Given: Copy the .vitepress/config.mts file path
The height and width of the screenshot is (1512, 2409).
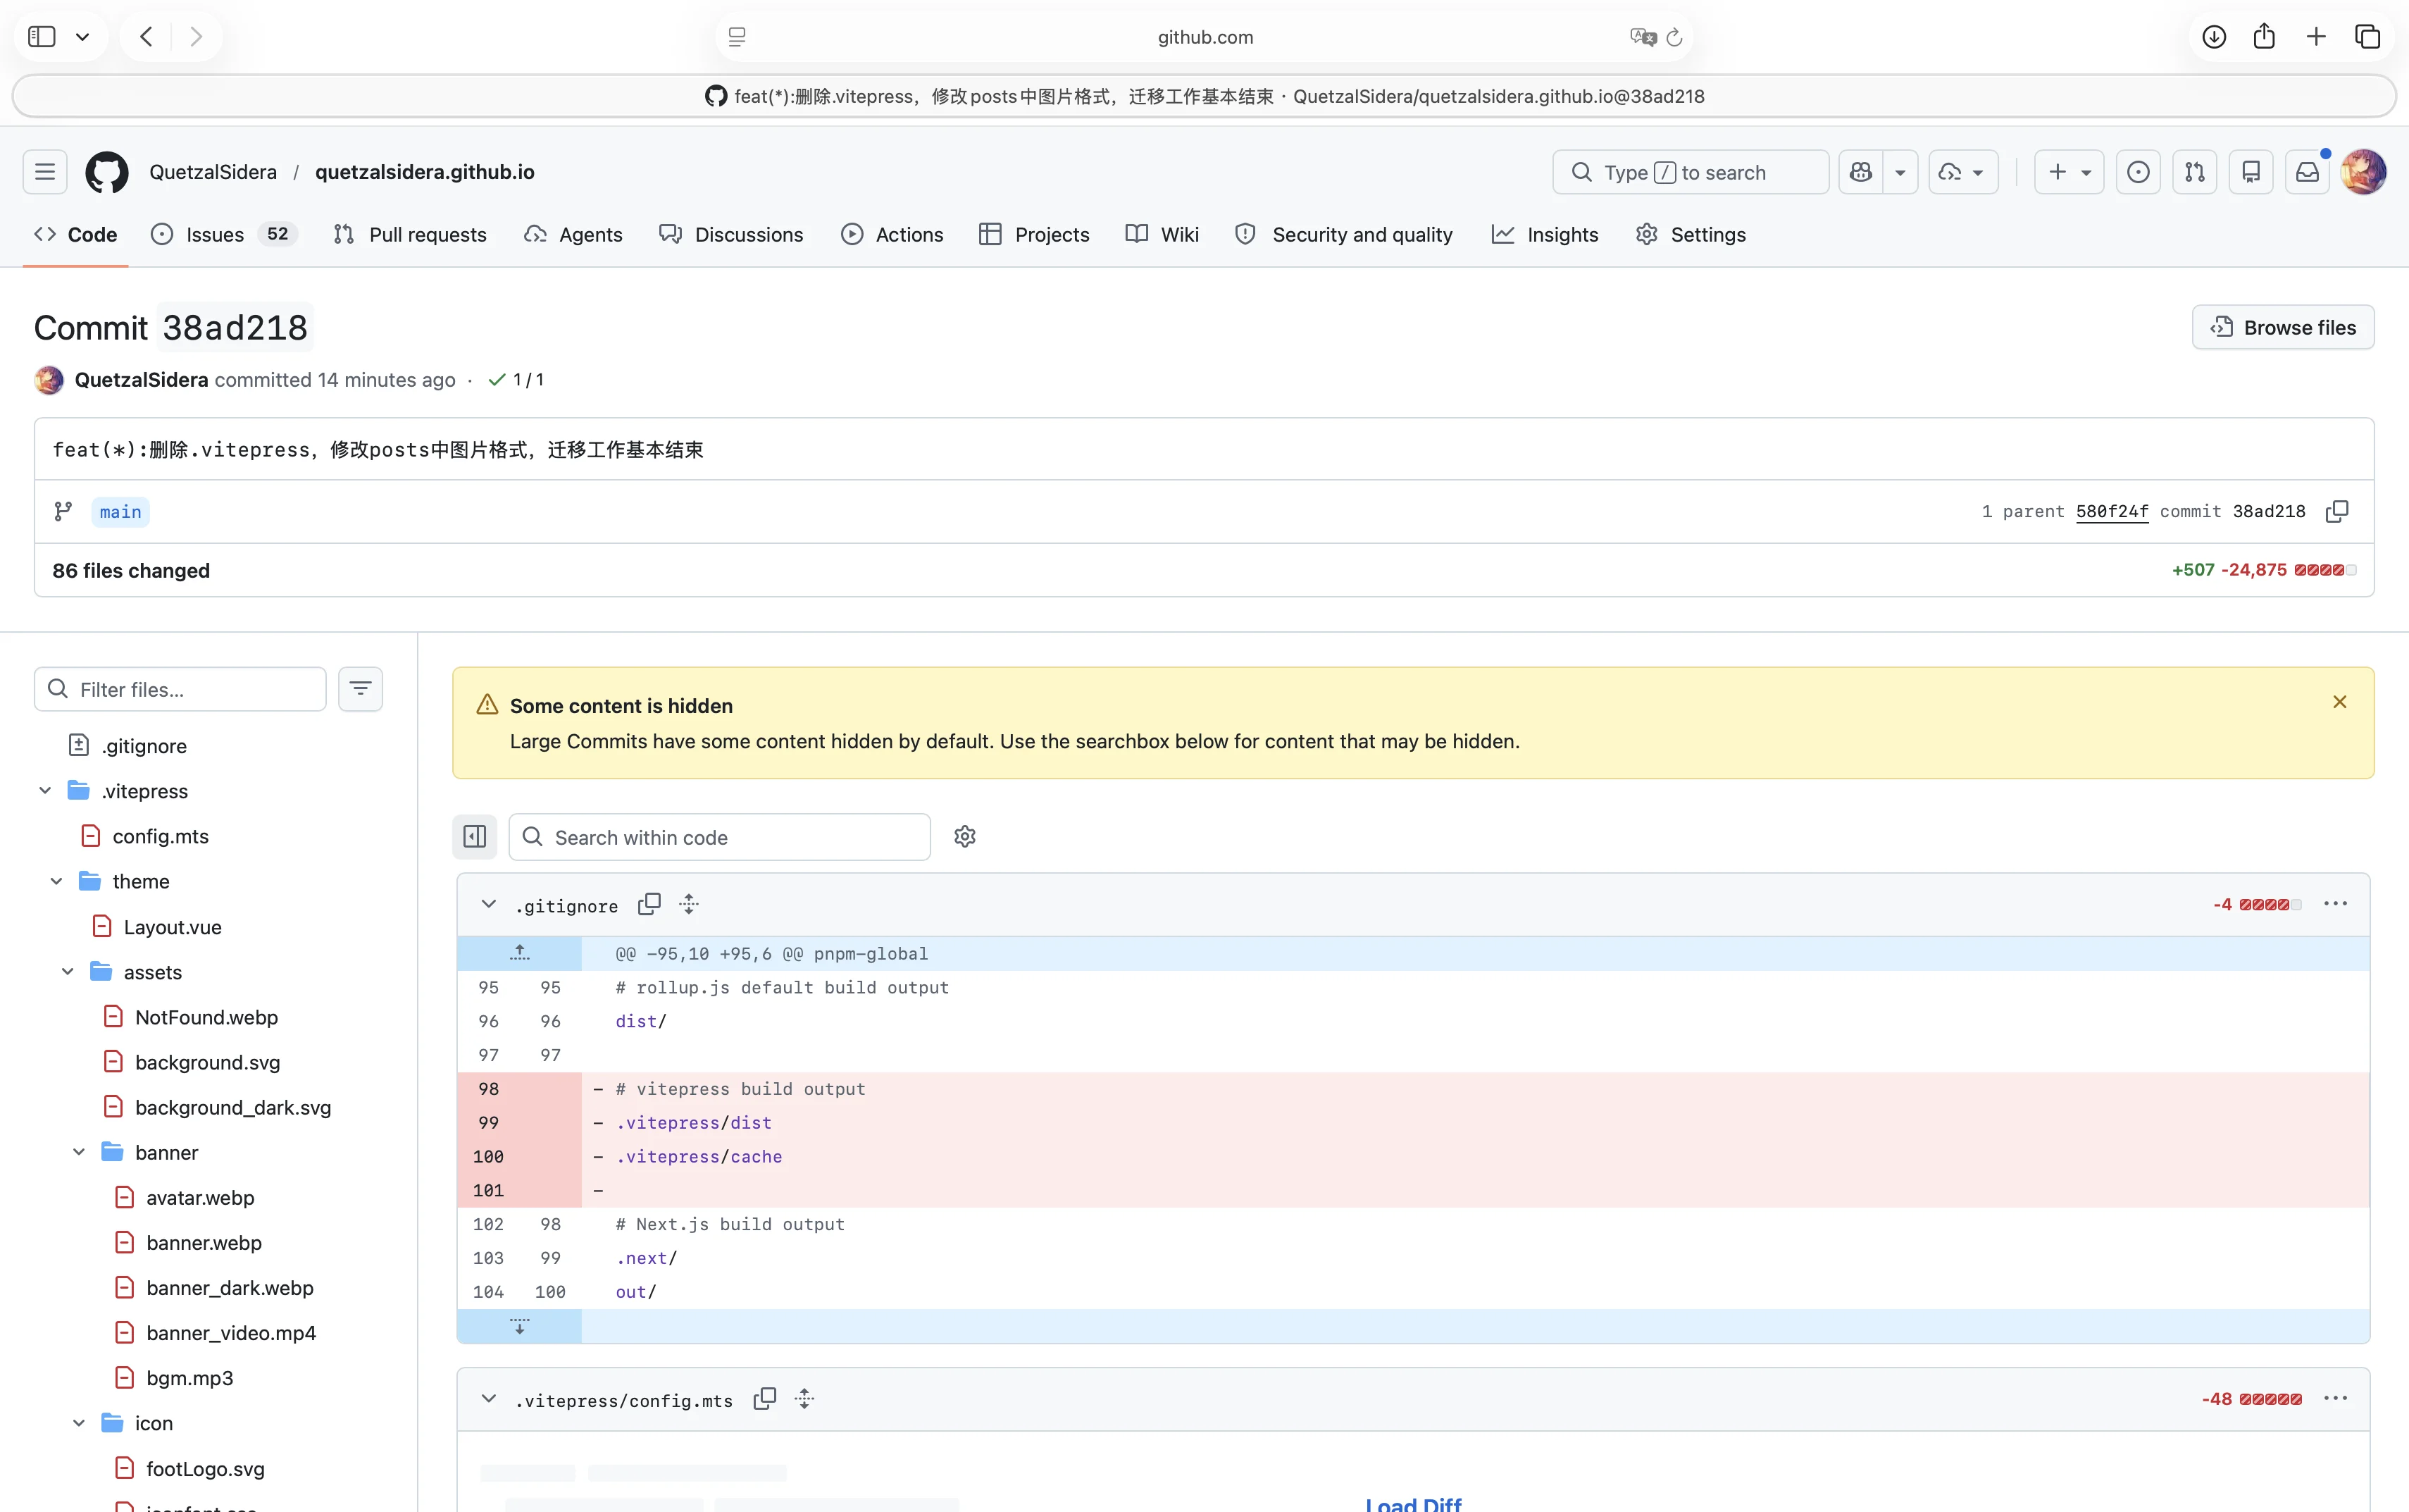Looking at the screenshot, I should [x=765, y=1399].
